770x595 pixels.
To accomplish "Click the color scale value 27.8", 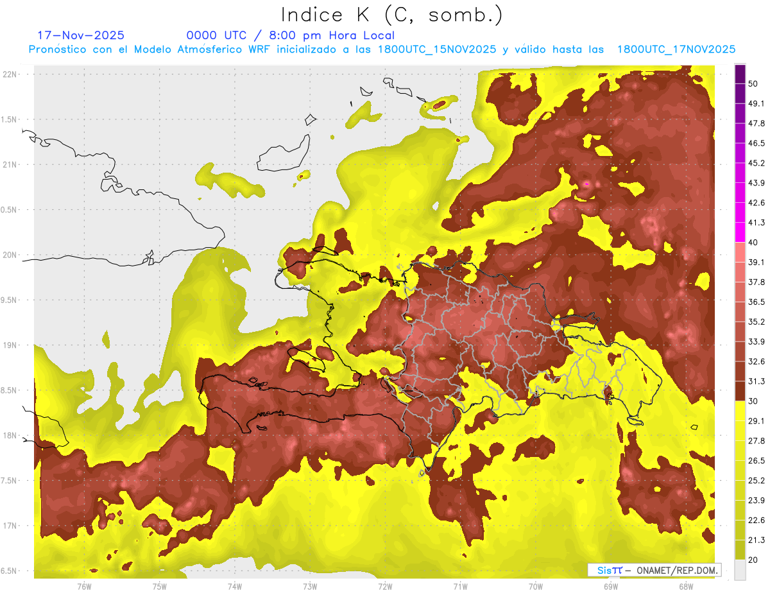I will pyautogui.click(x=757, y=441).
